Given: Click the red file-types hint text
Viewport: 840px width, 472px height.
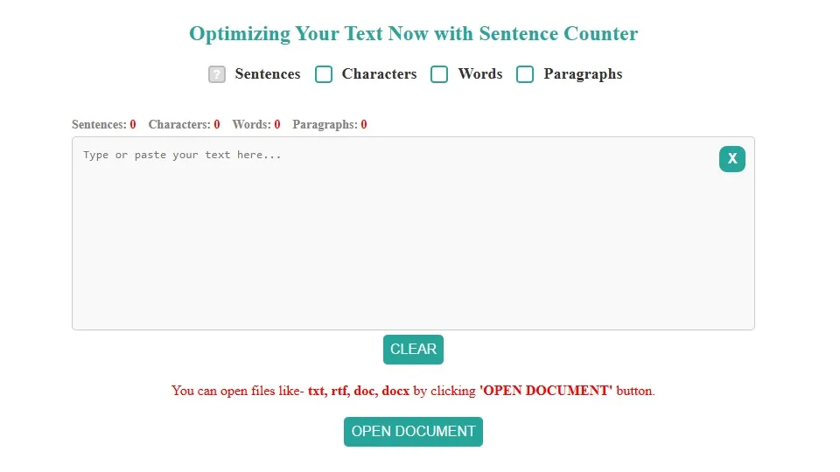Looking at the screenshot, I should pyautogui.click(x=413, y=391).
